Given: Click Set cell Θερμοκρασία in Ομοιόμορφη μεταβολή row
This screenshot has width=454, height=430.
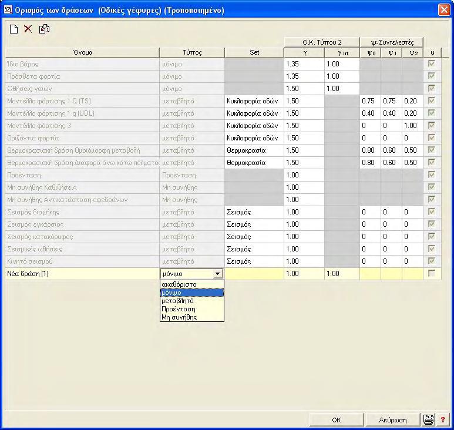Looking at the screenshot, I should pos(254,150).
